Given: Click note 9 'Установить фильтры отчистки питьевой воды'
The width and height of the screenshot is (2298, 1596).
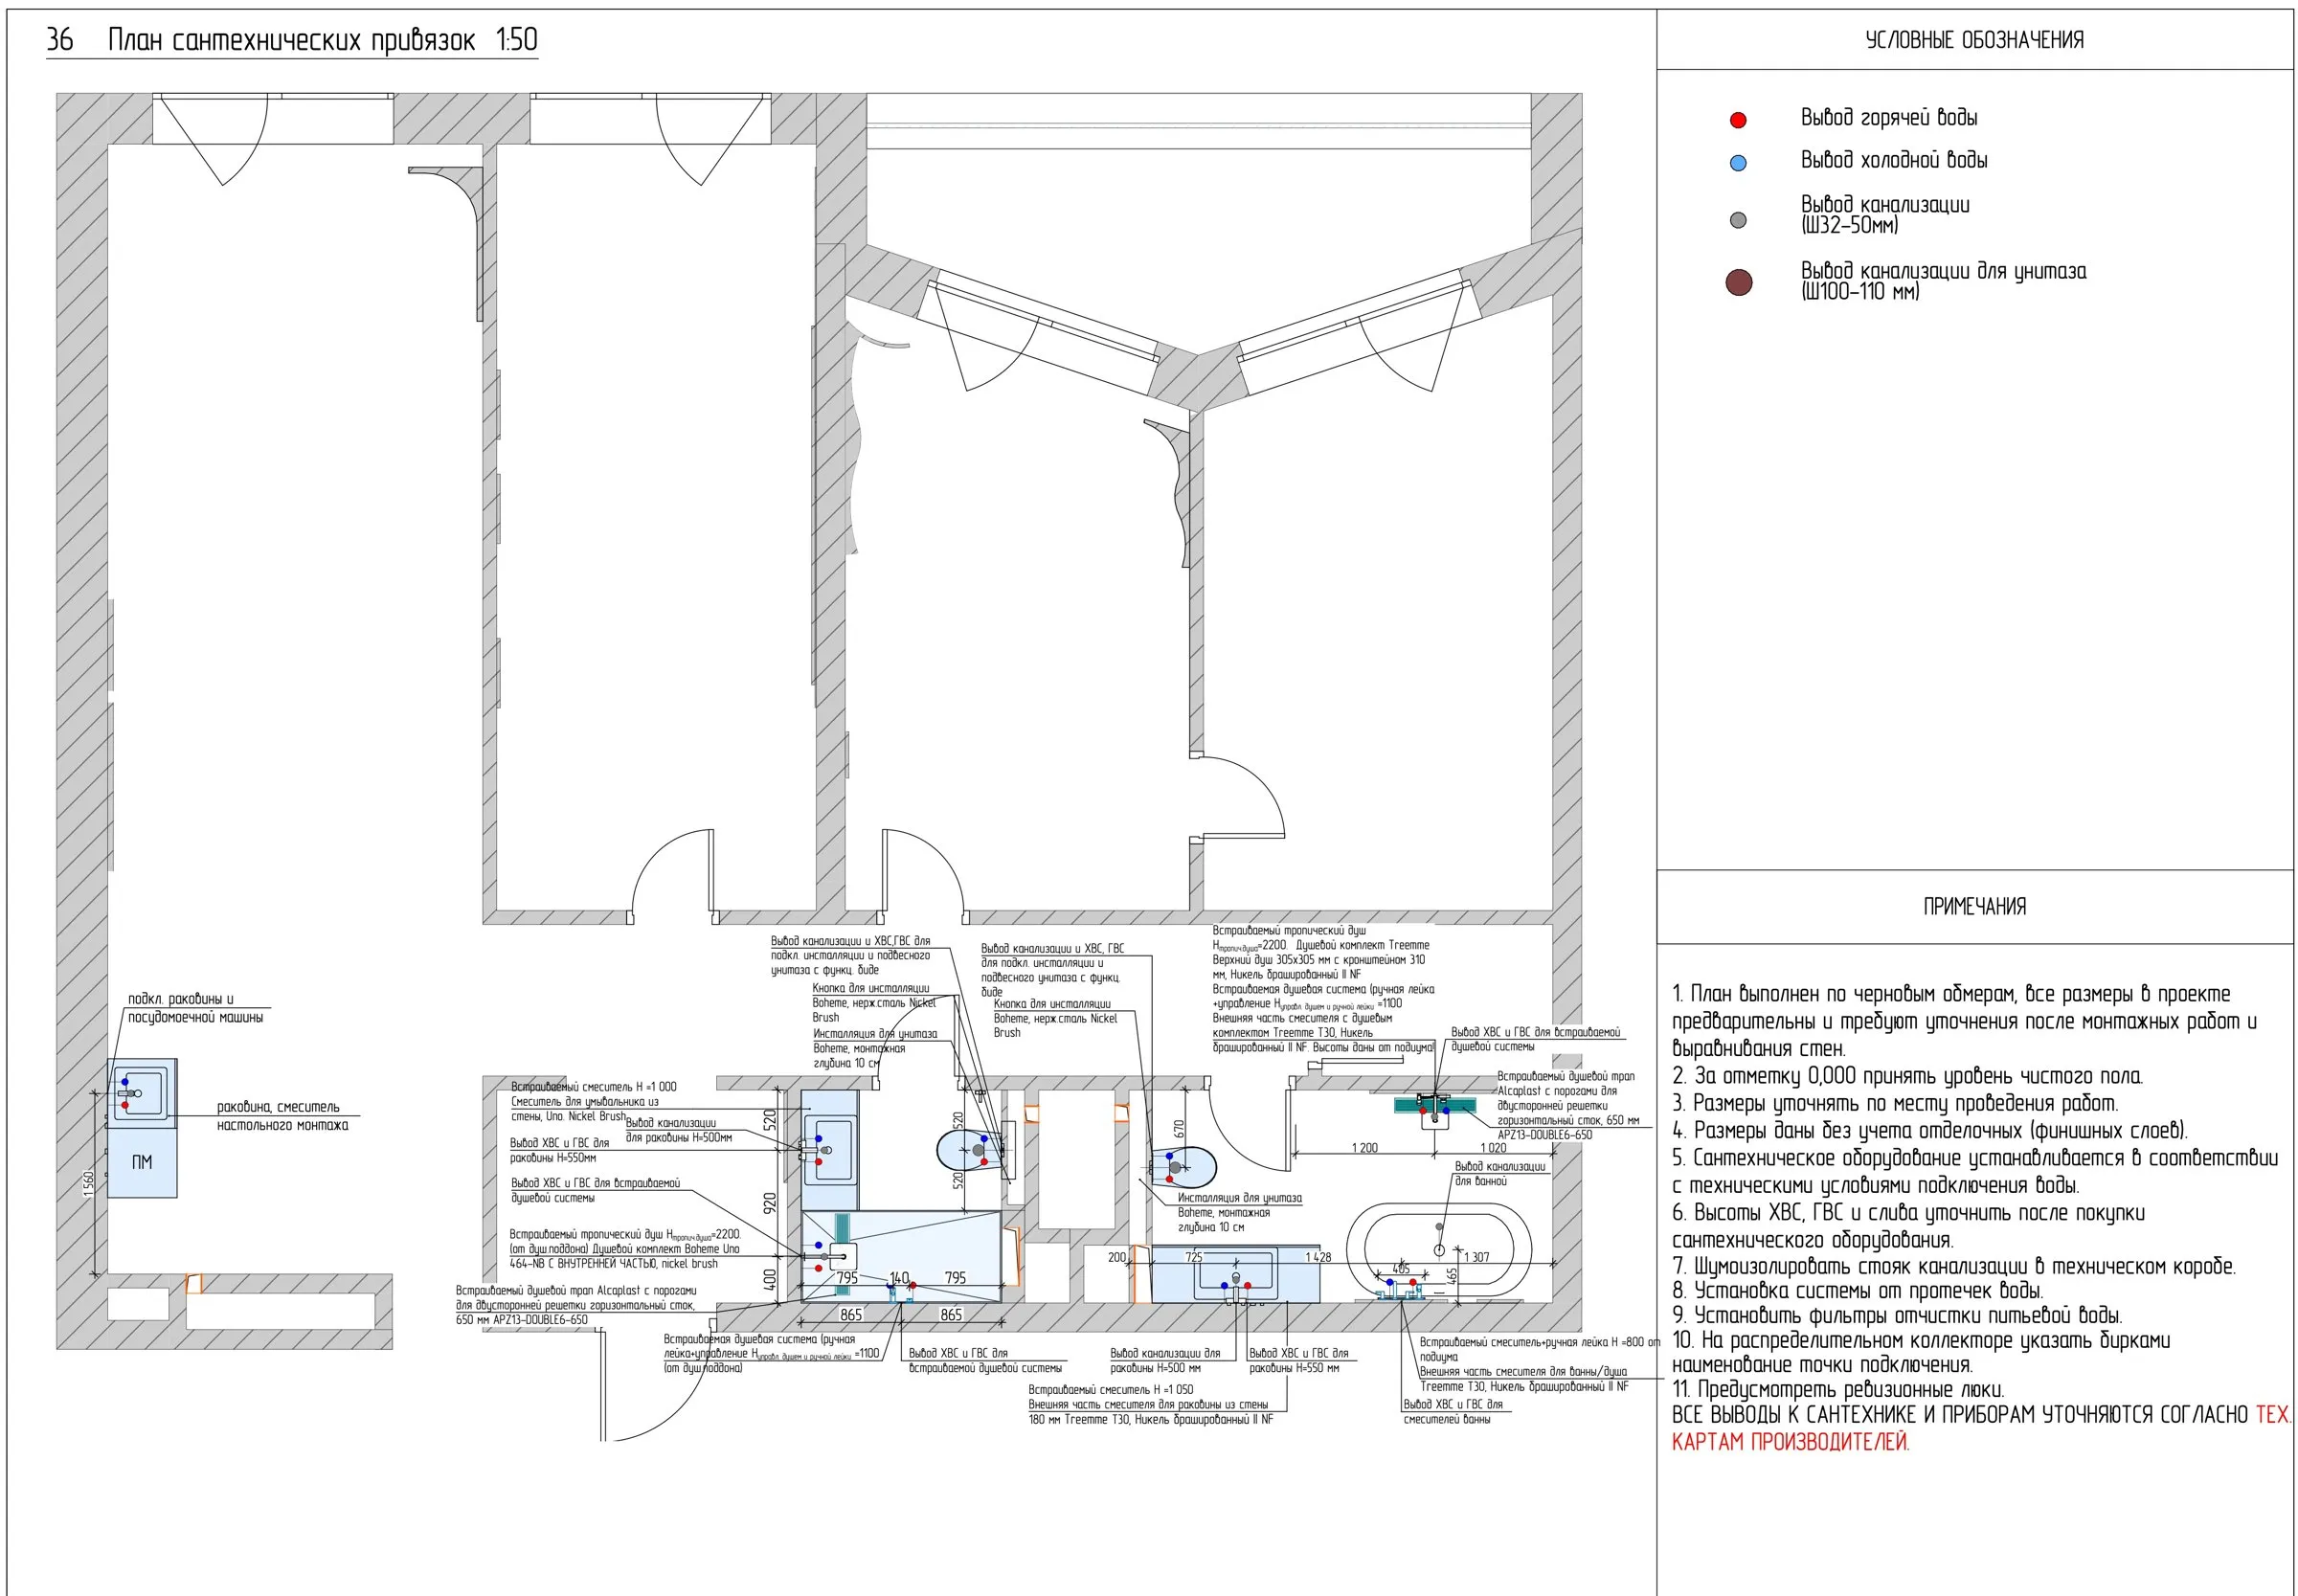Looking at the screenshot, I should tap(1897, 1315).
